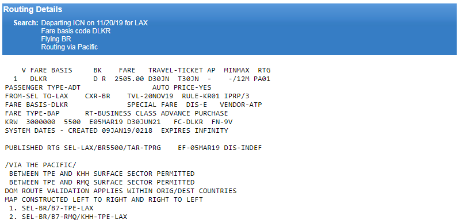
Task: Select fare amount 2505.00 in row one
Action: pyautogui.click(x=129, y=79)
